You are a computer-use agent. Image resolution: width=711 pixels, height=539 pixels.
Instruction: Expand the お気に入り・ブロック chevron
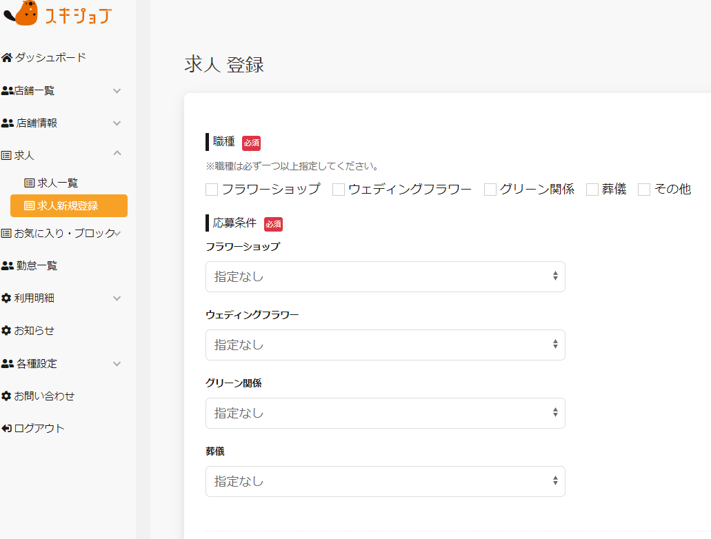117,234
